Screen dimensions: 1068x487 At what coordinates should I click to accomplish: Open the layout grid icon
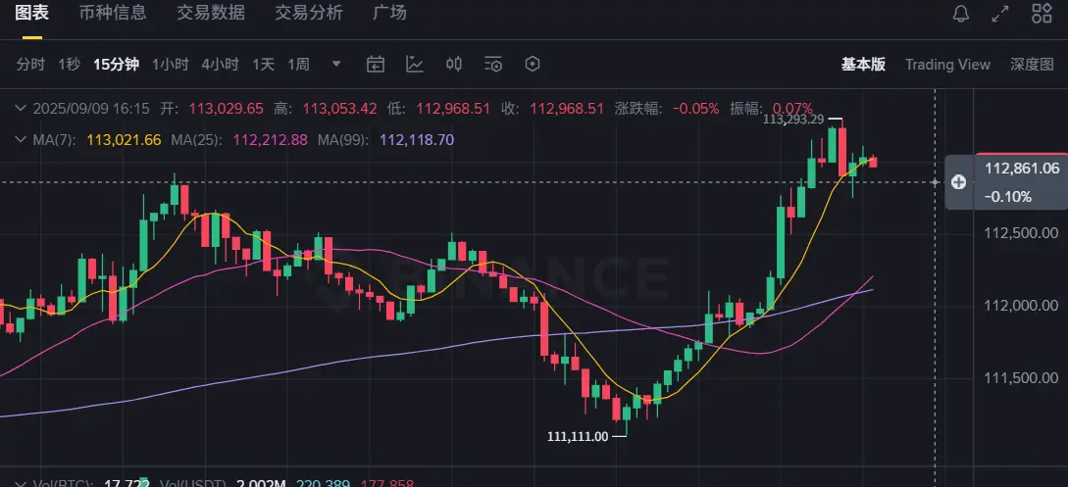pyautogui.click(x=1043, y=13)
